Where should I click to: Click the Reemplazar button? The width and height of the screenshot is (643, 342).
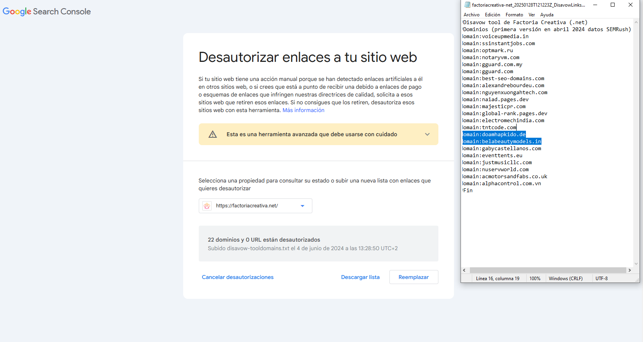tap(413, 277)
